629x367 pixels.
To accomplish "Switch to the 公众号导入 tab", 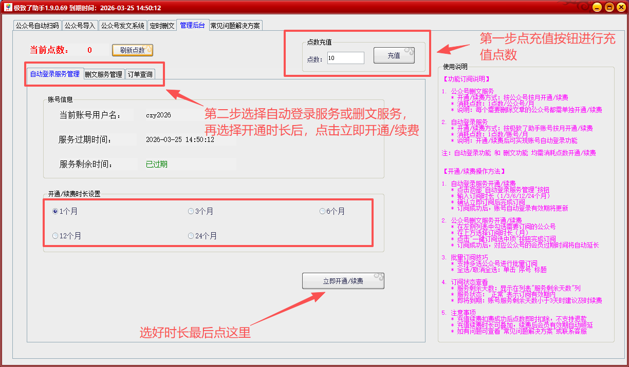I will click(x=80, y=26).
